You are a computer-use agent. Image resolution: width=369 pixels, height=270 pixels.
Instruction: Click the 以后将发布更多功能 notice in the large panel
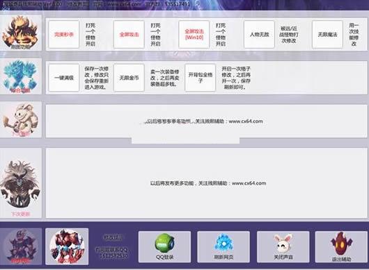click(x=208, y=183)
